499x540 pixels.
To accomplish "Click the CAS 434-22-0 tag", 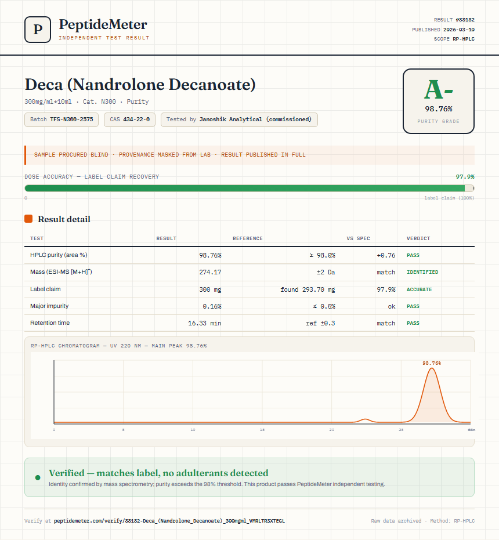I will 129,119.
